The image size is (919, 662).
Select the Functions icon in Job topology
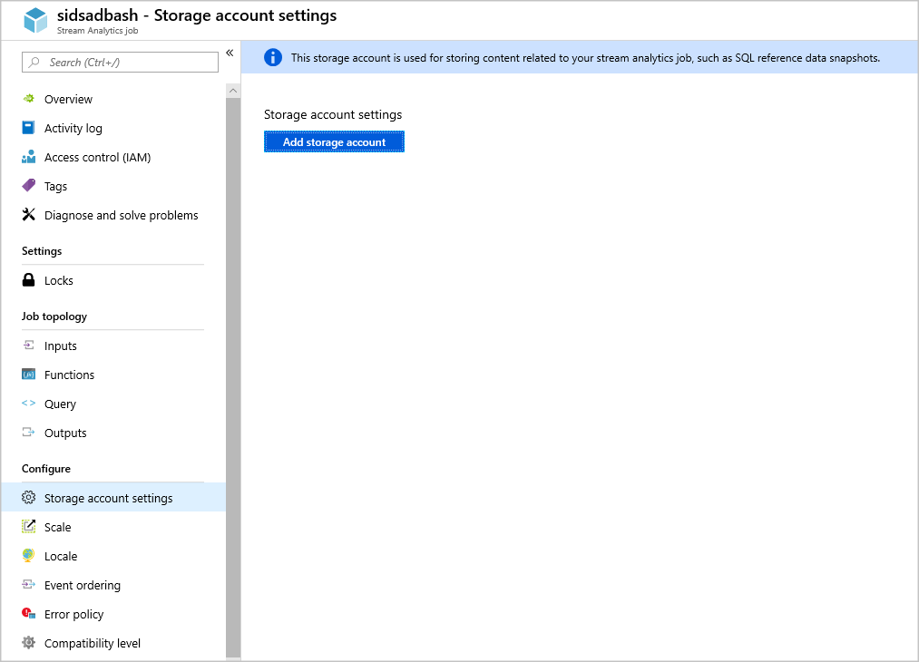31,375
